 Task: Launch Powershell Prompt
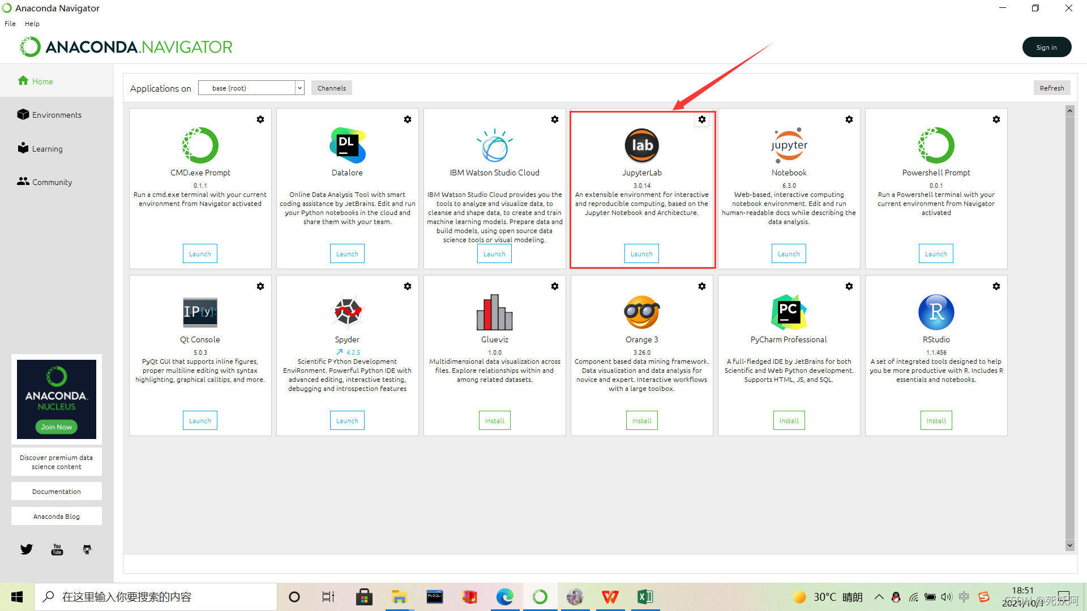click(x=936, y=253)
